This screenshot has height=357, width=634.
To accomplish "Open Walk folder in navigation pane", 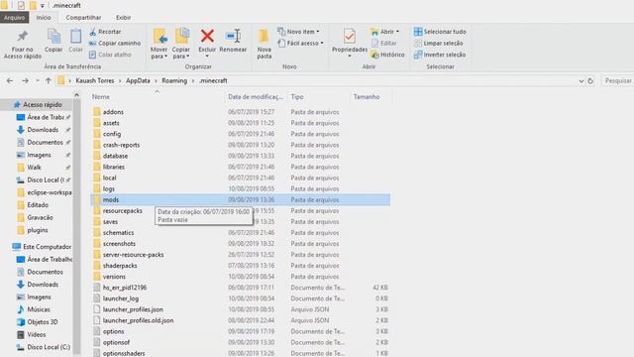I will tap(35, 168).
